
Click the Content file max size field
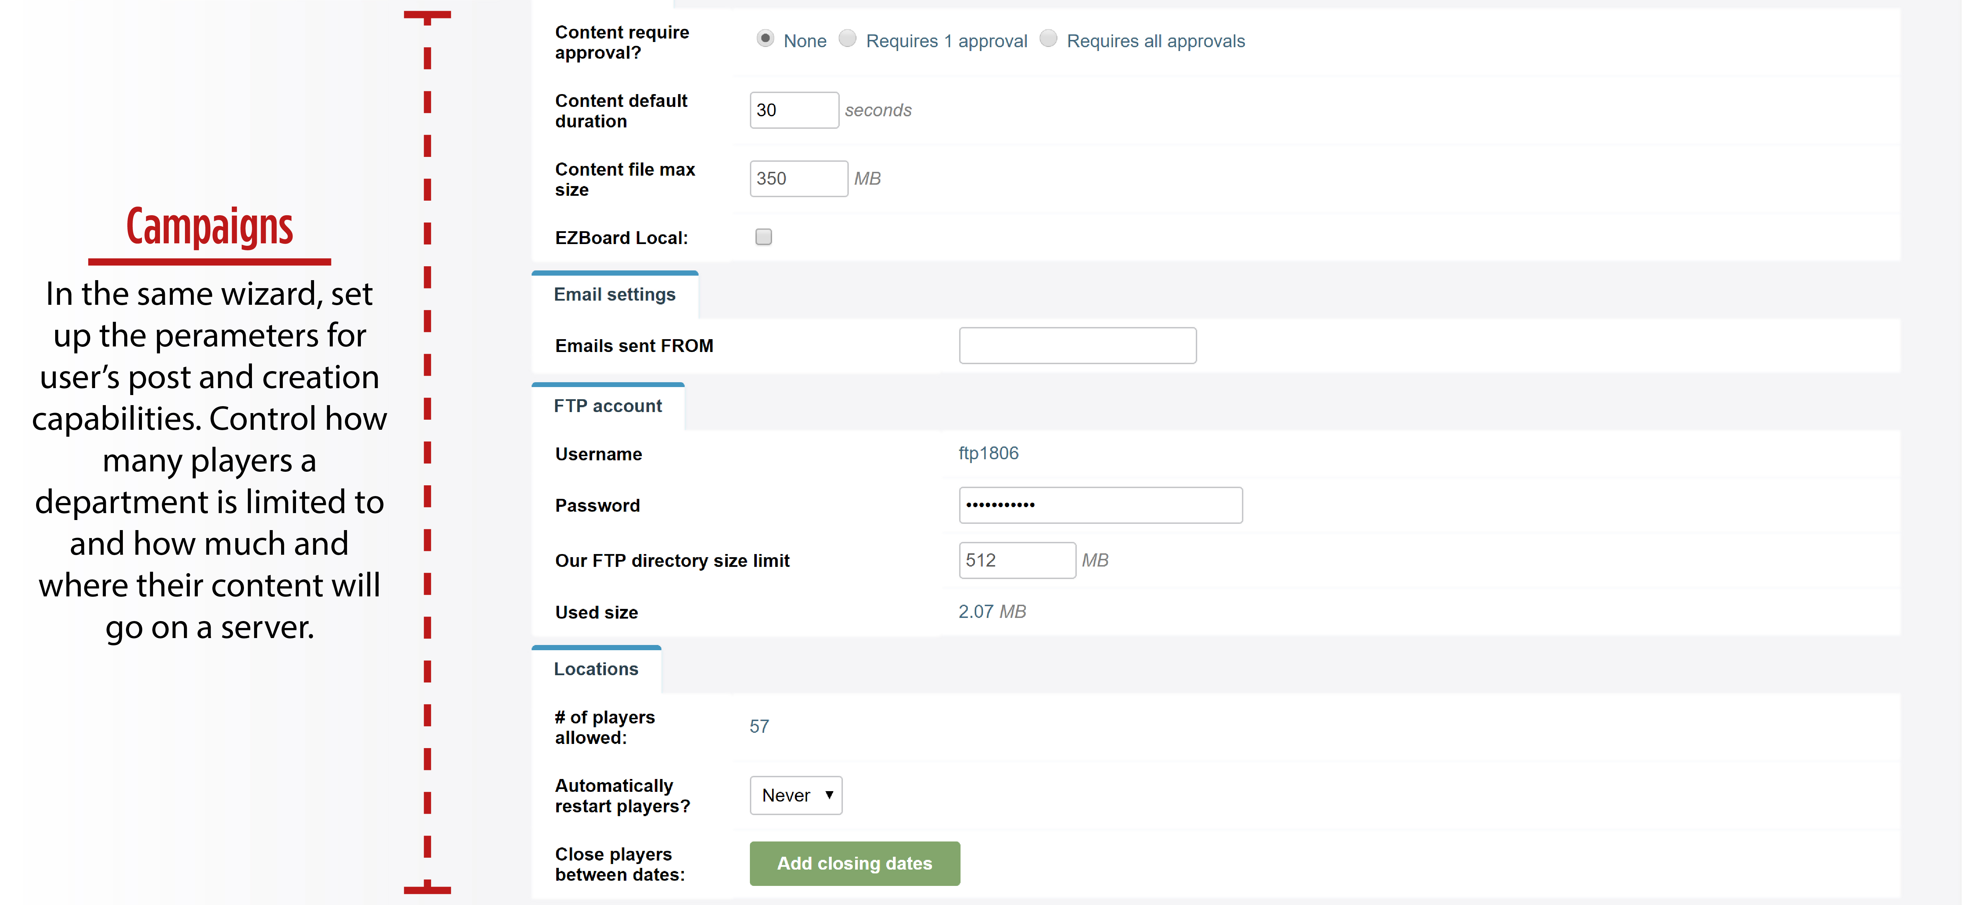tap(798, 178)
